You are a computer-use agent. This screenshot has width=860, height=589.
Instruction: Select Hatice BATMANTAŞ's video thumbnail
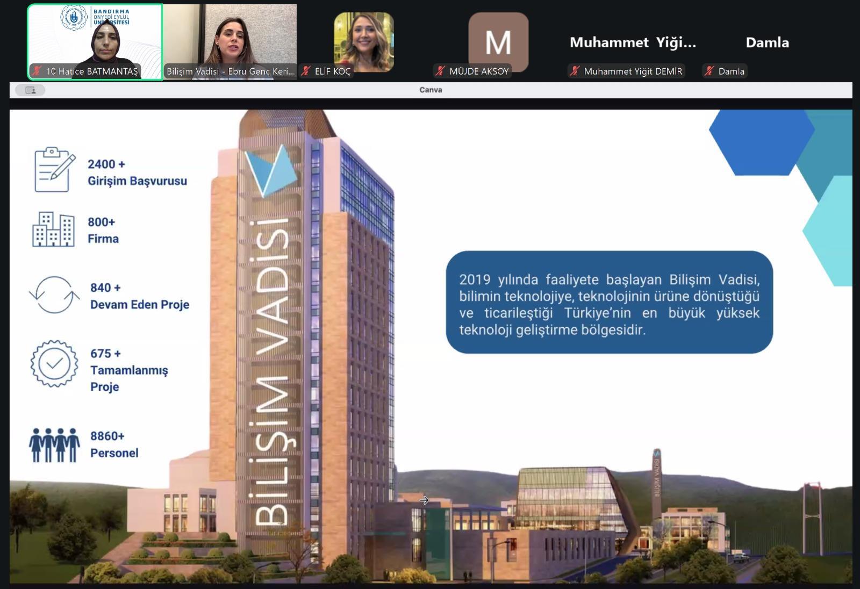pyautogui.click(x=95, y=38)
